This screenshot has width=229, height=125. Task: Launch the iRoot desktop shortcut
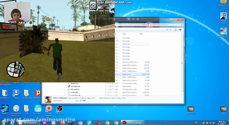(16, 94)
